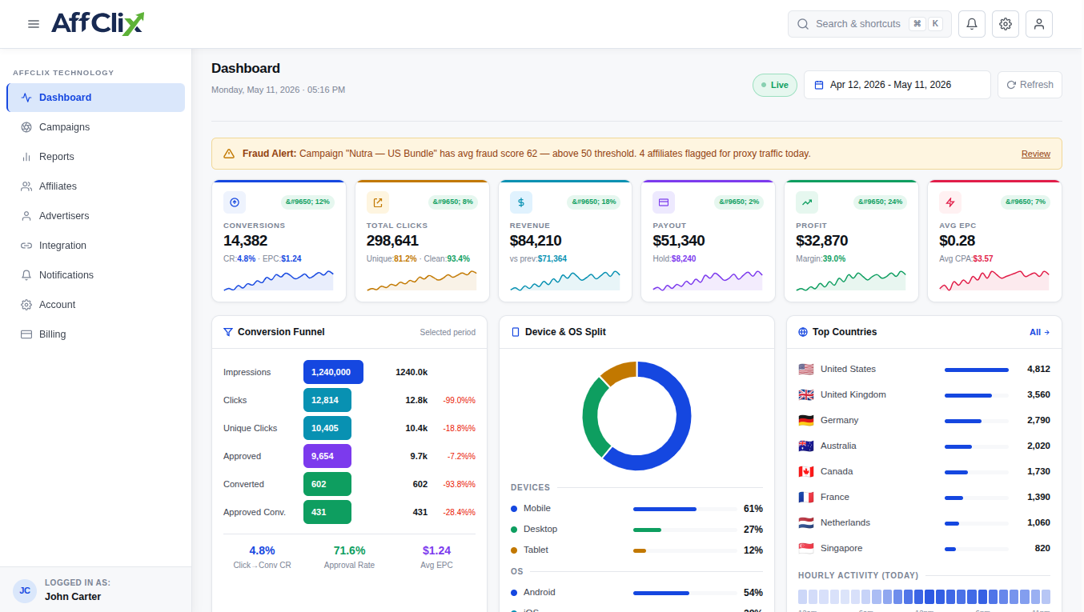Click the Avg EPC lightning icon
The width and height of the screenshot is (1084, 612).
950,202
